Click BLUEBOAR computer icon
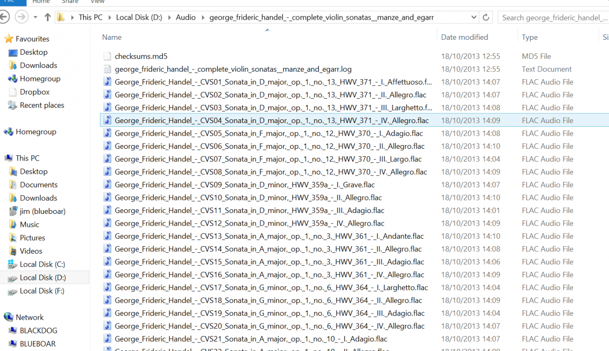 pyautogui.click(x=13, y=344)
